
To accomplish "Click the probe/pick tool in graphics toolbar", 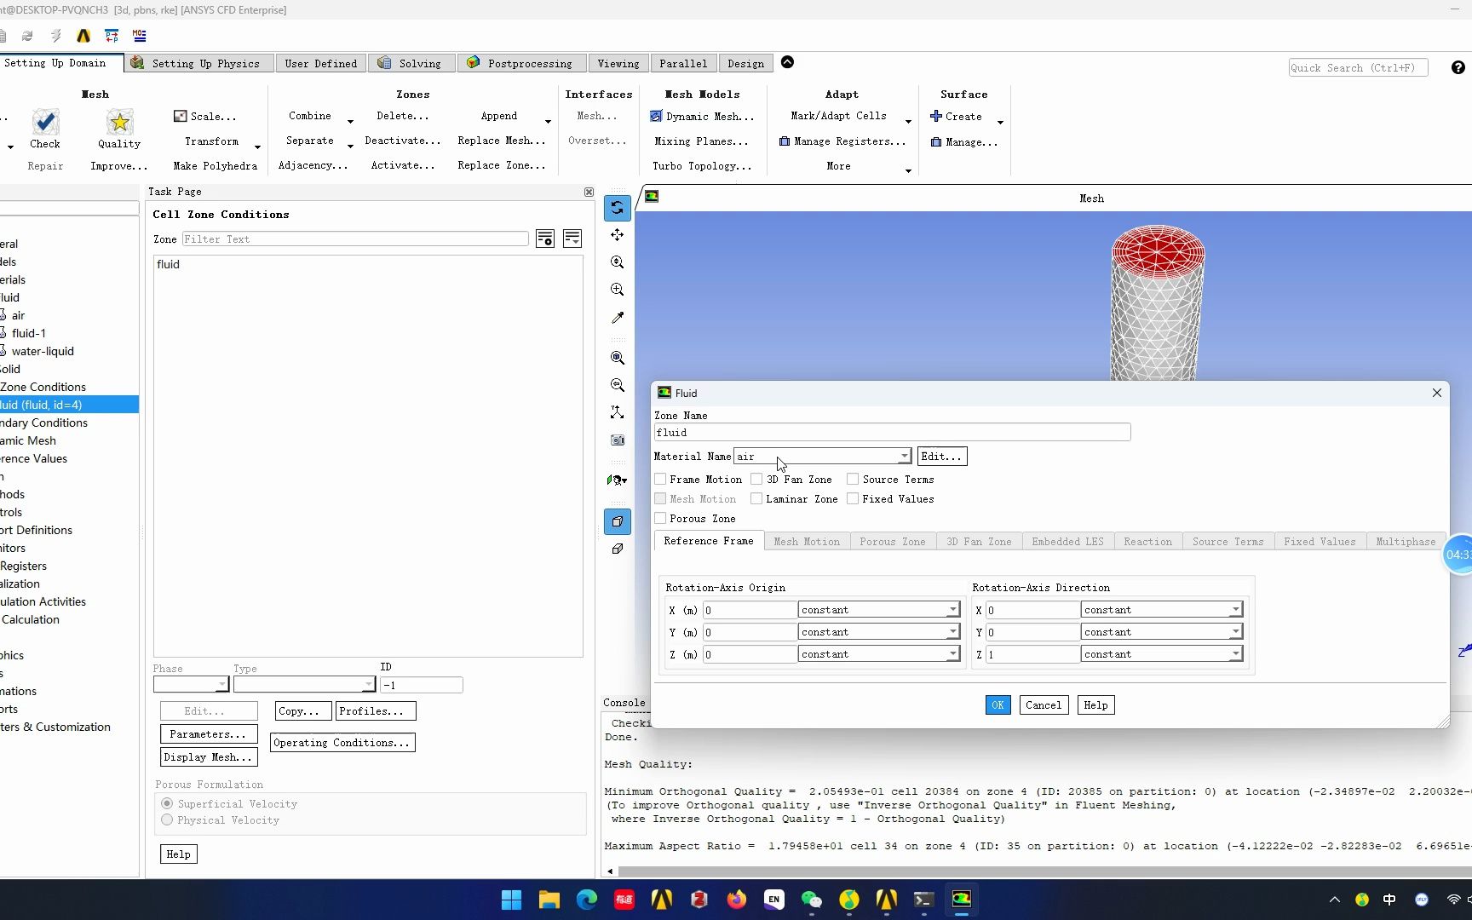I will (x=617, y=318).
